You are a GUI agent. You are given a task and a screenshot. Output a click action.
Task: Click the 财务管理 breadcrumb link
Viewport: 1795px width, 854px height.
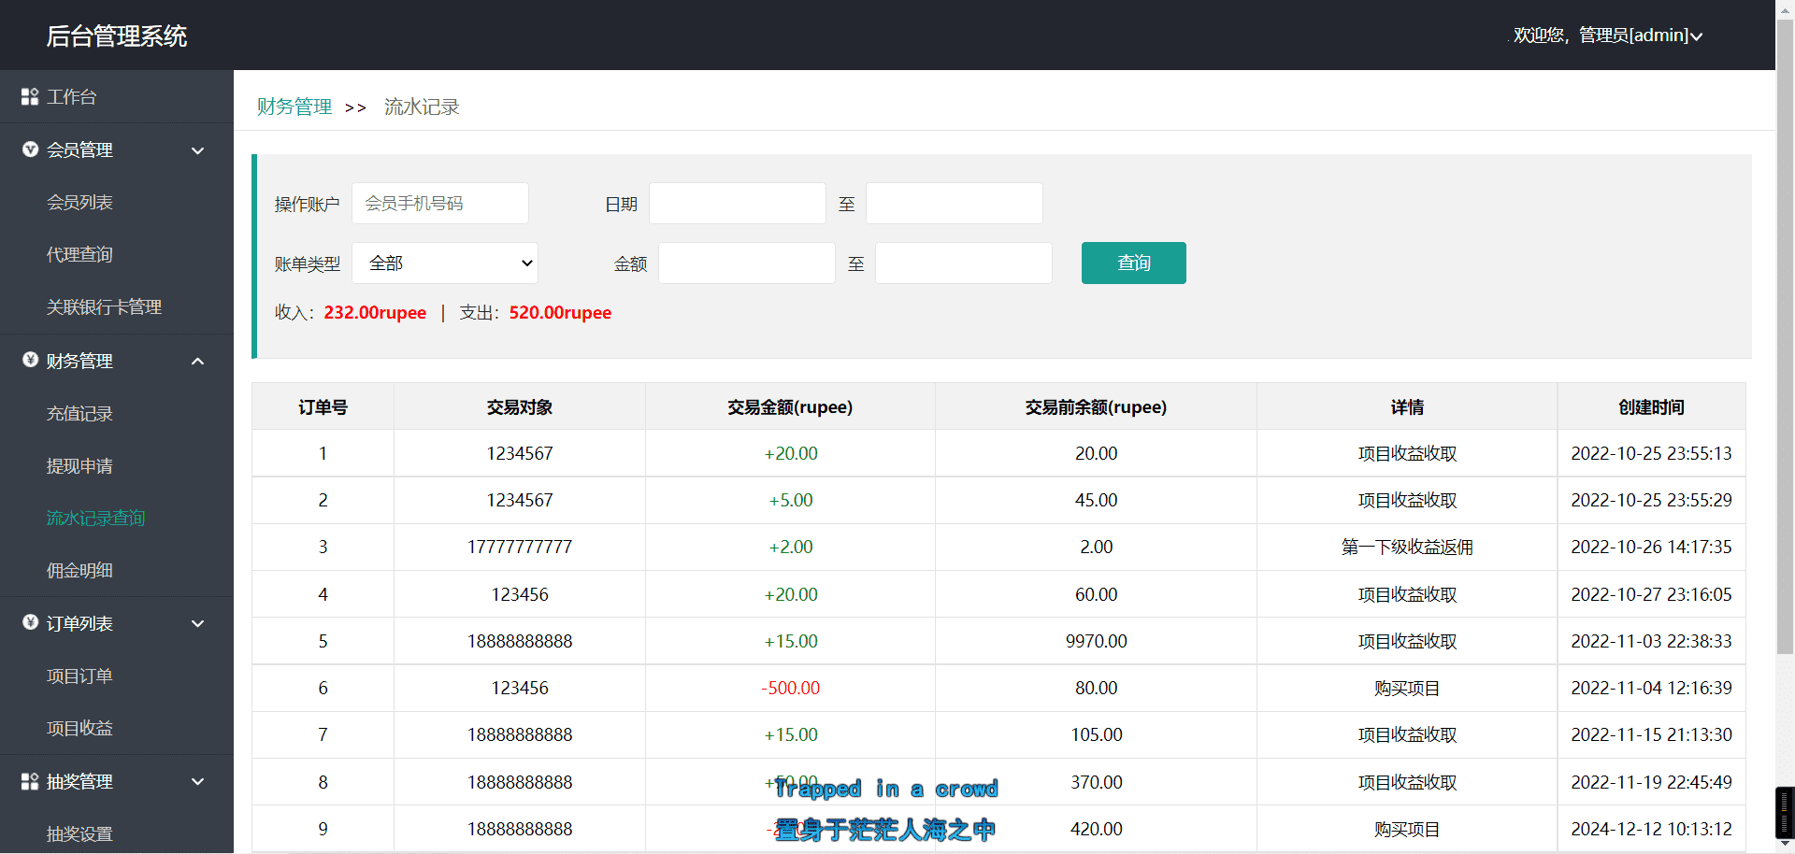[x=294, y=107]
